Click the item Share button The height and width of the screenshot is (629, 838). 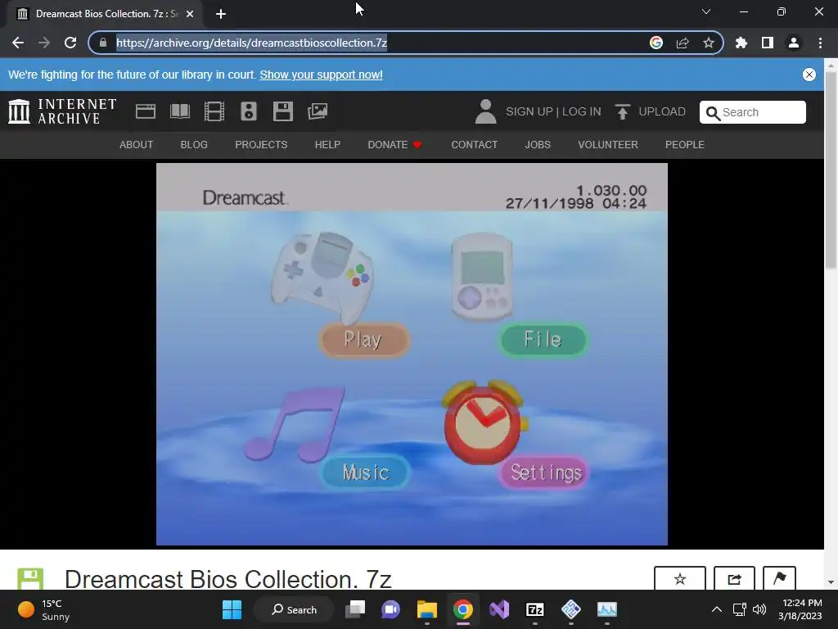(734, 579)
